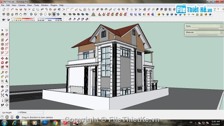Choose the pink Eraser tool
The height and width of the screenshot is (126, 224).
pos(7,34)
